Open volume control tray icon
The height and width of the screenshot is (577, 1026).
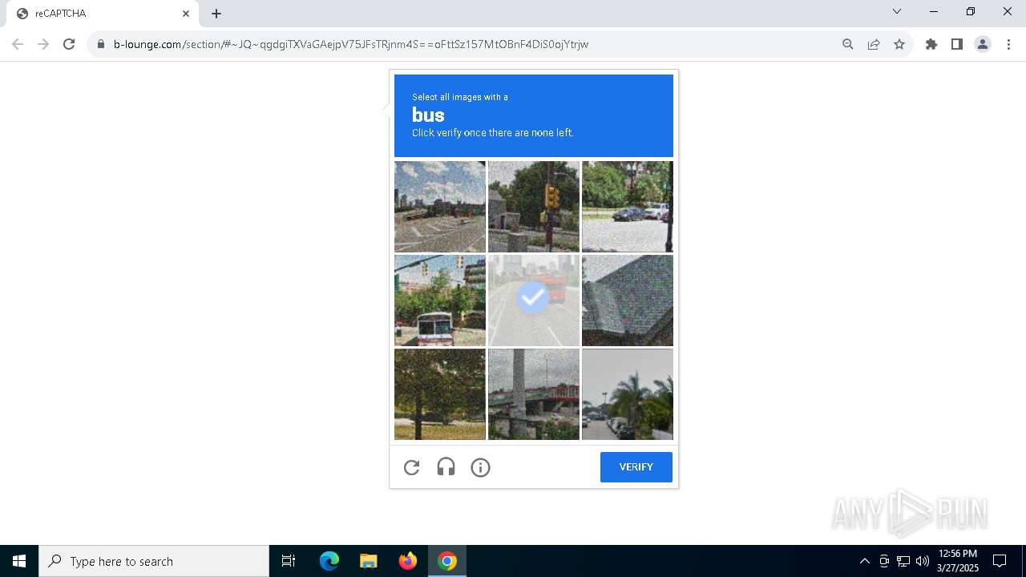(x=922, y=561)
